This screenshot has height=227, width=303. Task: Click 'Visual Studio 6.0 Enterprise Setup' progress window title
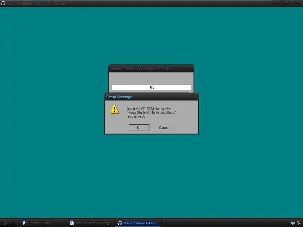pos(140,69)
